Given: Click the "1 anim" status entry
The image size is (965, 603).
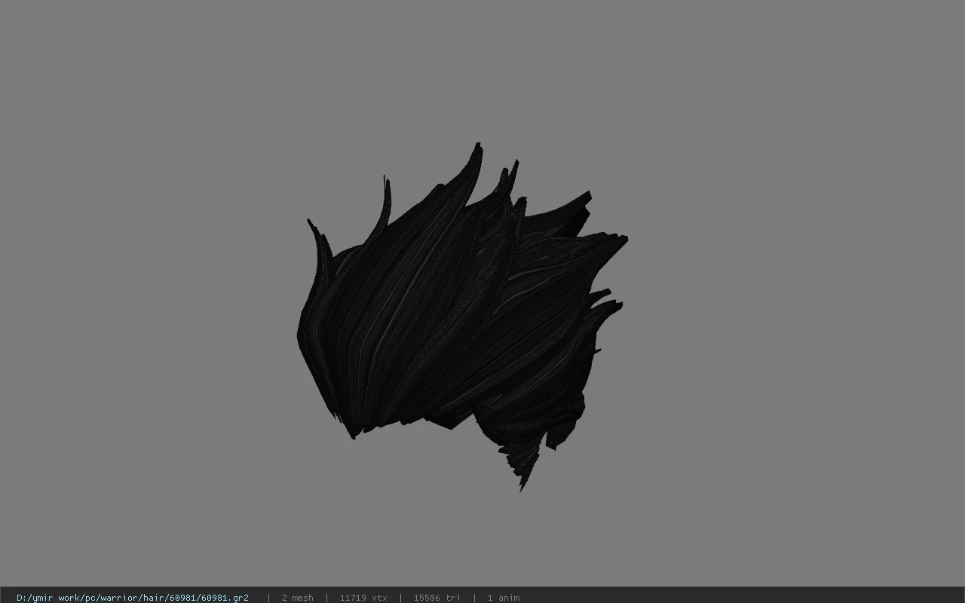Looking at the screenshot, I should coord(504,598).
